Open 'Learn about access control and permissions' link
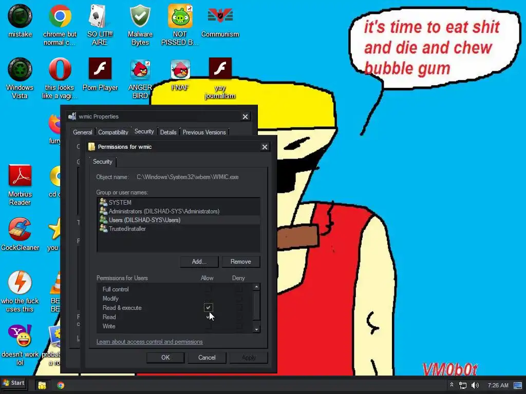This screenshot has height=394, width=526. coord(149,342)
